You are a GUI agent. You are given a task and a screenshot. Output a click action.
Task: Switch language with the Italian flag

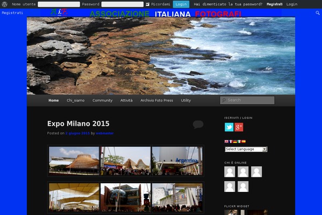(239, 141)
